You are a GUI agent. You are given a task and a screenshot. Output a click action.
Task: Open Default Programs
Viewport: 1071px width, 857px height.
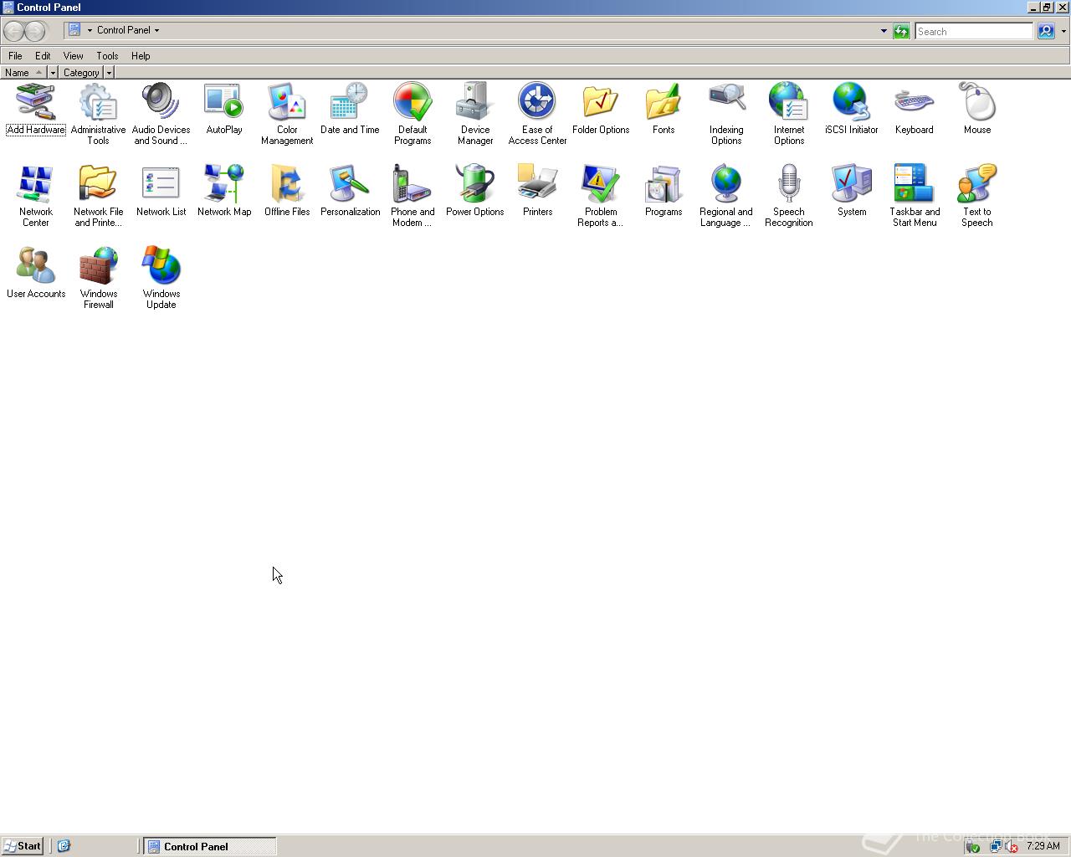click(413, 114)
